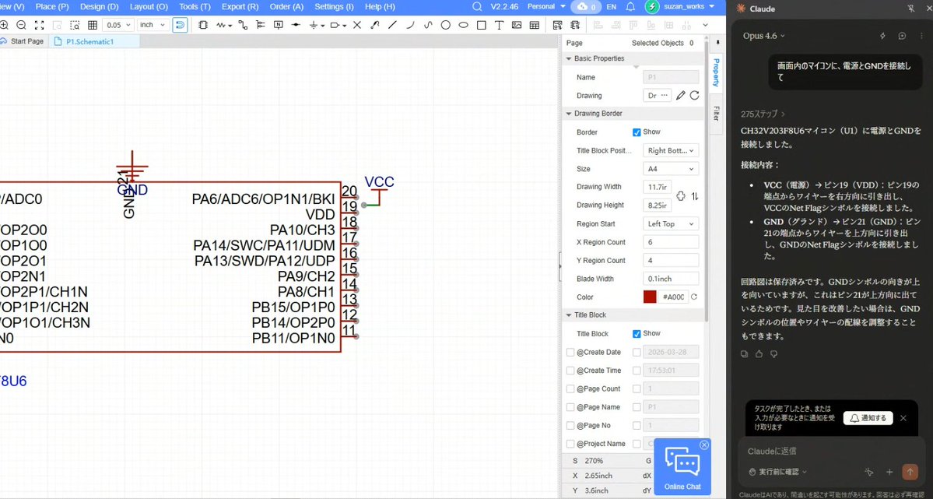
Task: Select the circle drawing tool
Action: click(x=446, y=25)
